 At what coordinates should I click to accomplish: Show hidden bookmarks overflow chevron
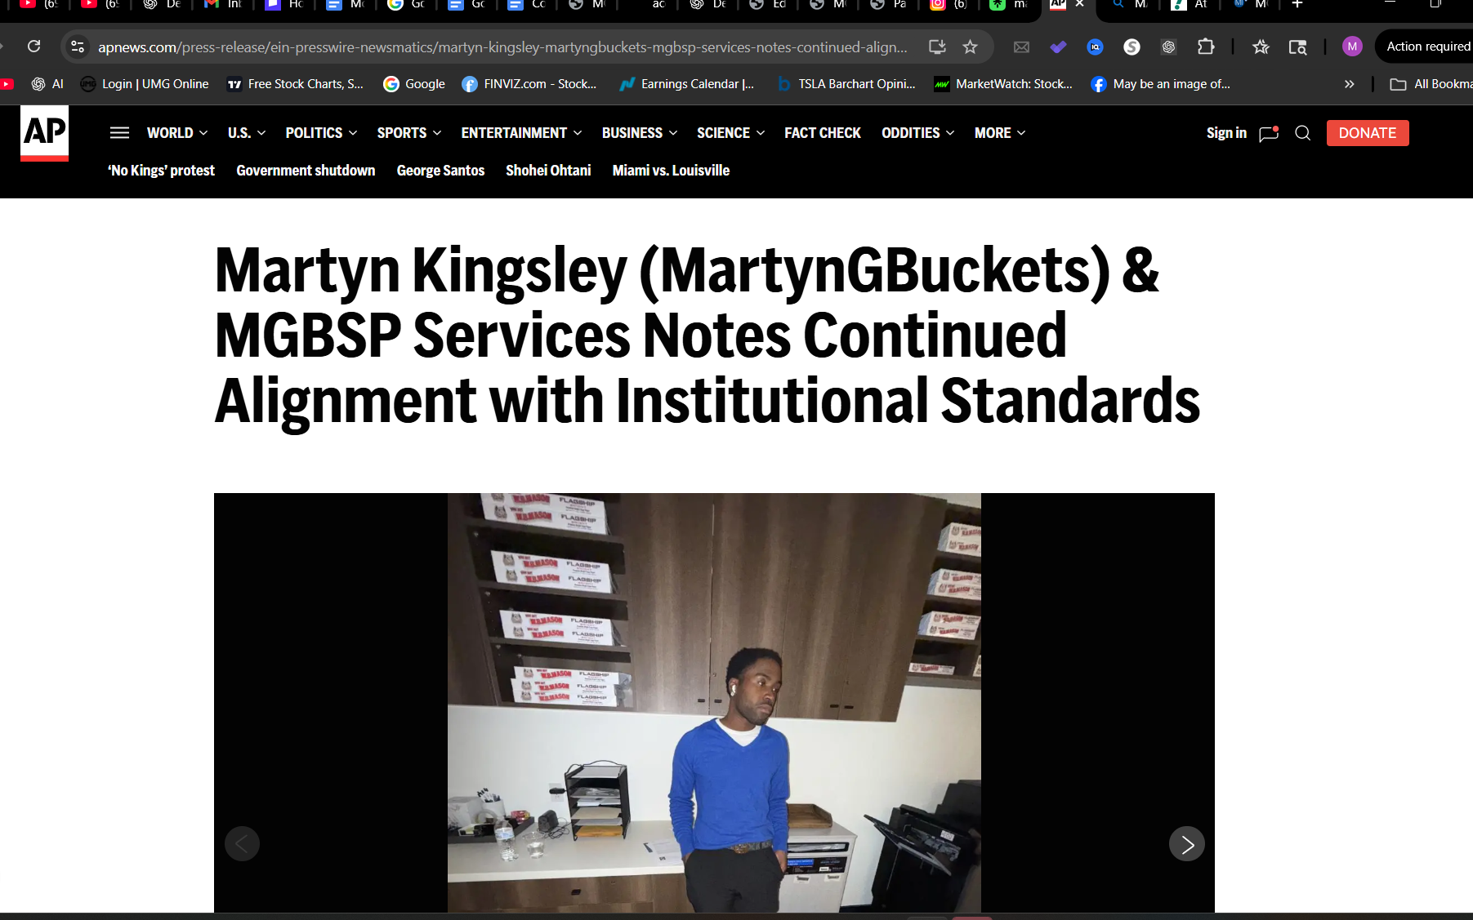[x=1349, y=84]
